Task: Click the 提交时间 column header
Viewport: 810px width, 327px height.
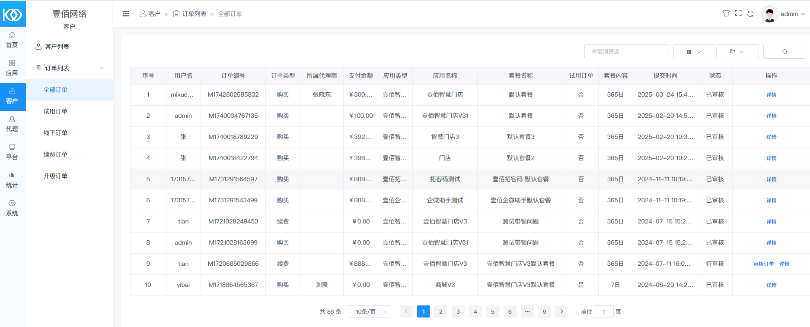Action: [666, 75]
